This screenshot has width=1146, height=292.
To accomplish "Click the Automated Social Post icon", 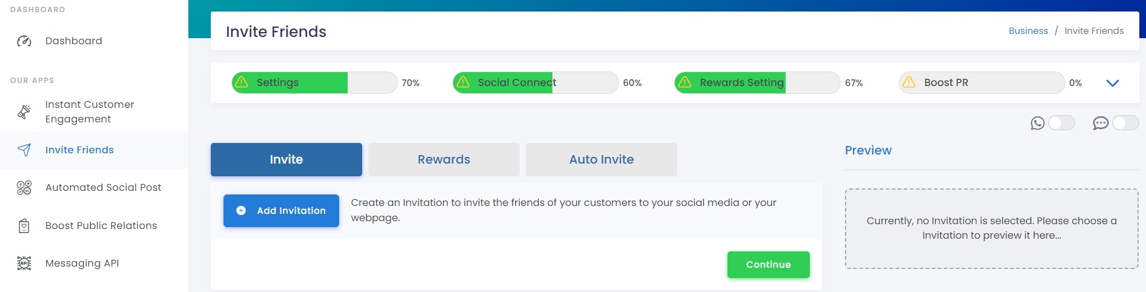I will (24, 188).
